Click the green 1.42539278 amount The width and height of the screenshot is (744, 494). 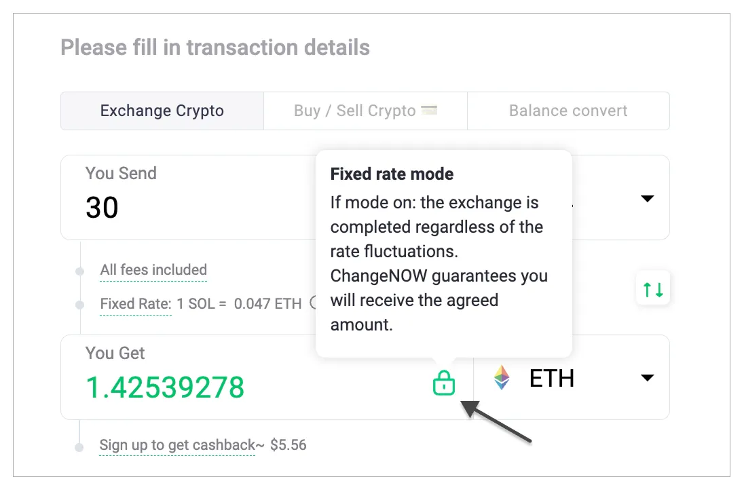point(165,387)
